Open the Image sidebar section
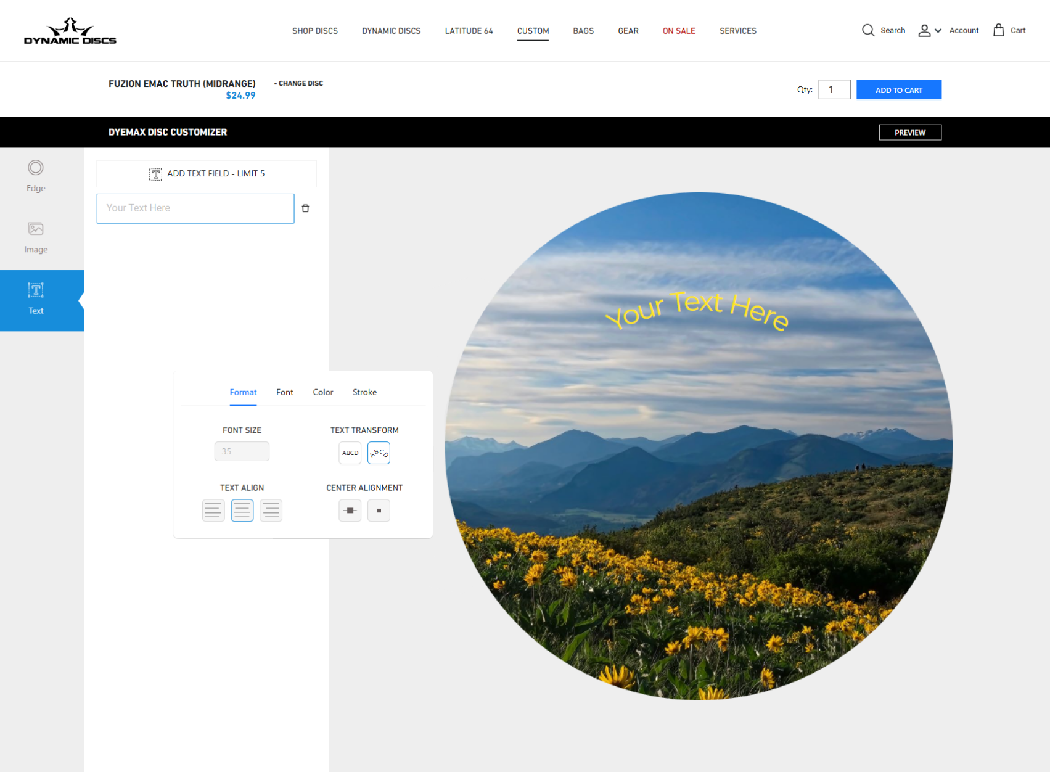This screenshot has height=772, width=1050. pyautogui.click(x=36, y=238)
